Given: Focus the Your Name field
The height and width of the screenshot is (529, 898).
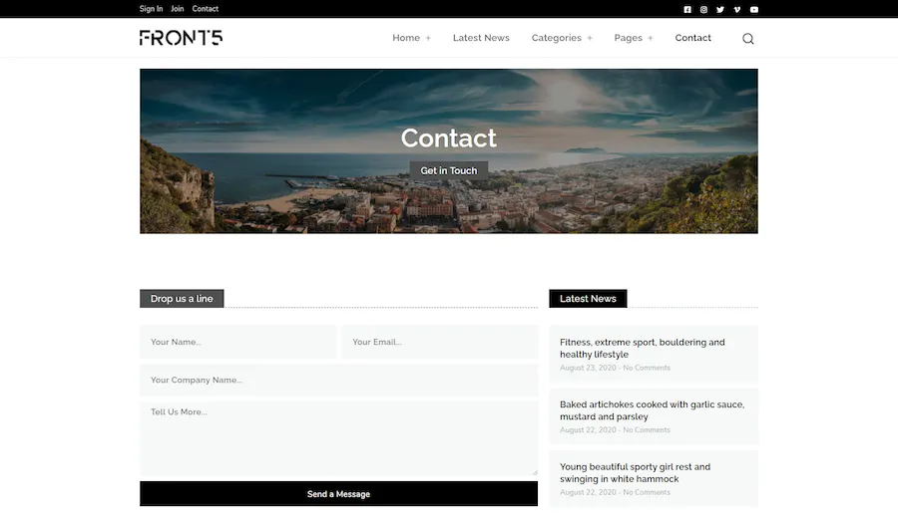Looking at the screenshot, I should (238, 342).
